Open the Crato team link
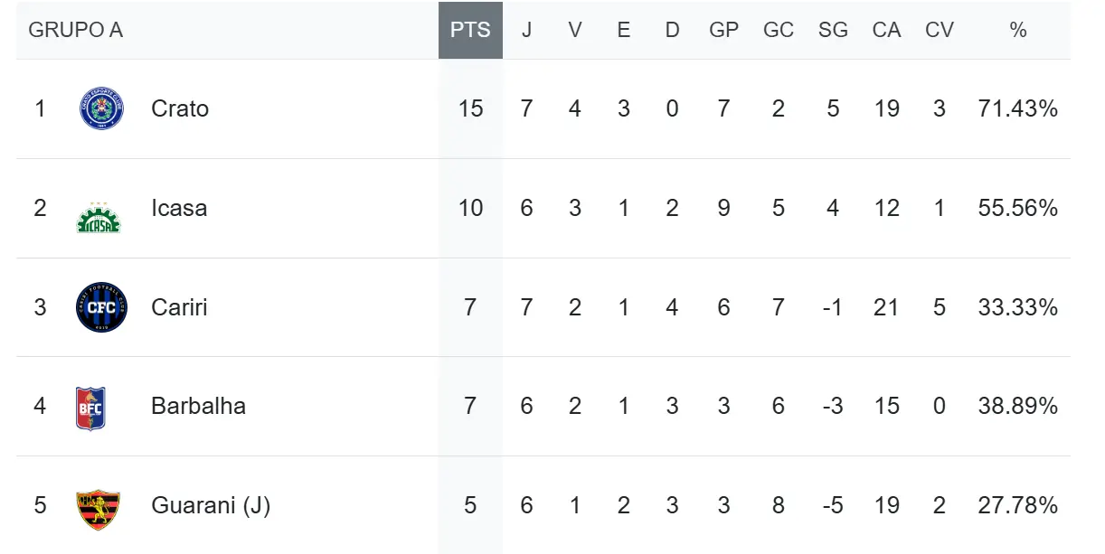This screenshot has width=1105, height=554. point(180,108)
